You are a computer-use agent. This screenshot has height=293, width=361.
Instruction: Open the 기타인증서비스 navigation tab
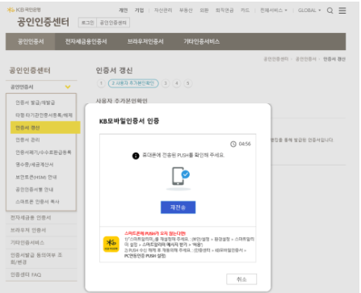click(x=201, y=41)
